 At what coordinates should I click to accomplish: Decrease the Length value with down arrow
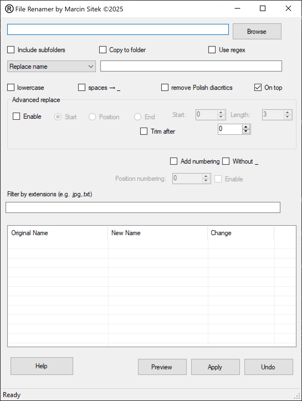coord(287,117)
